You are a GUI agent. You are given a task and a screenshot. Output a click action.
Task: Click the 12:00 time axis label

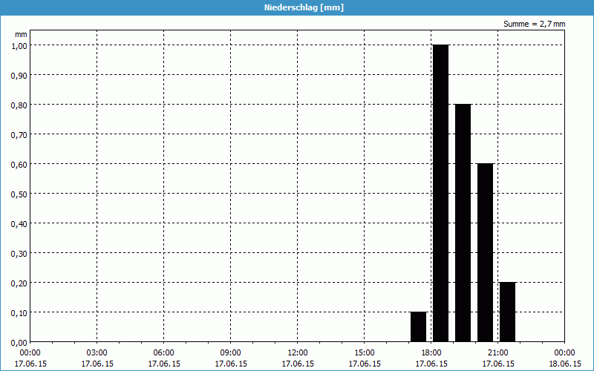click(x=298, y=352)
